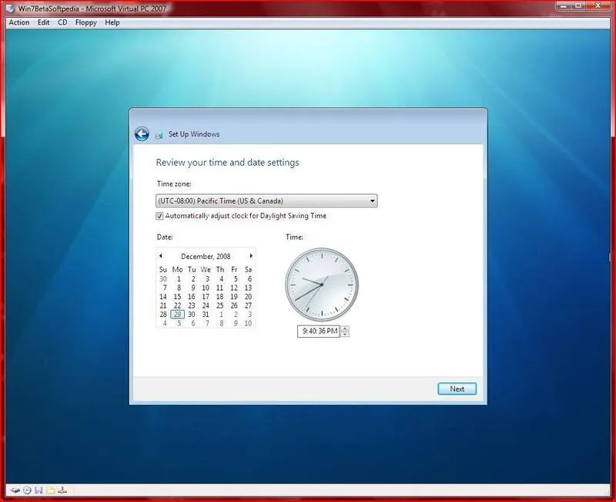Click the time input field 9:40:36 PM
616x502 pixels.
319,332
